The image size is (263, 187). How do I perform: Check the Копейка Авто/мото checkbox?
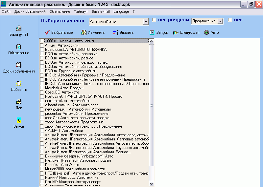(42, 165)
